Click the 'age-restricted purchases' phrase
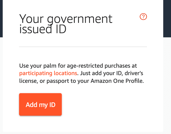 tap(99, 66)
